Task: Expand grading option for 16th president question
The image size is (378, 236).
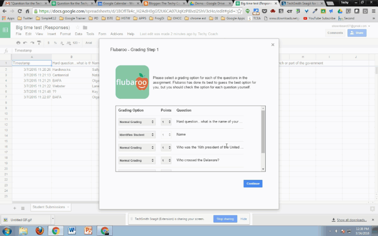Action: 137,147
